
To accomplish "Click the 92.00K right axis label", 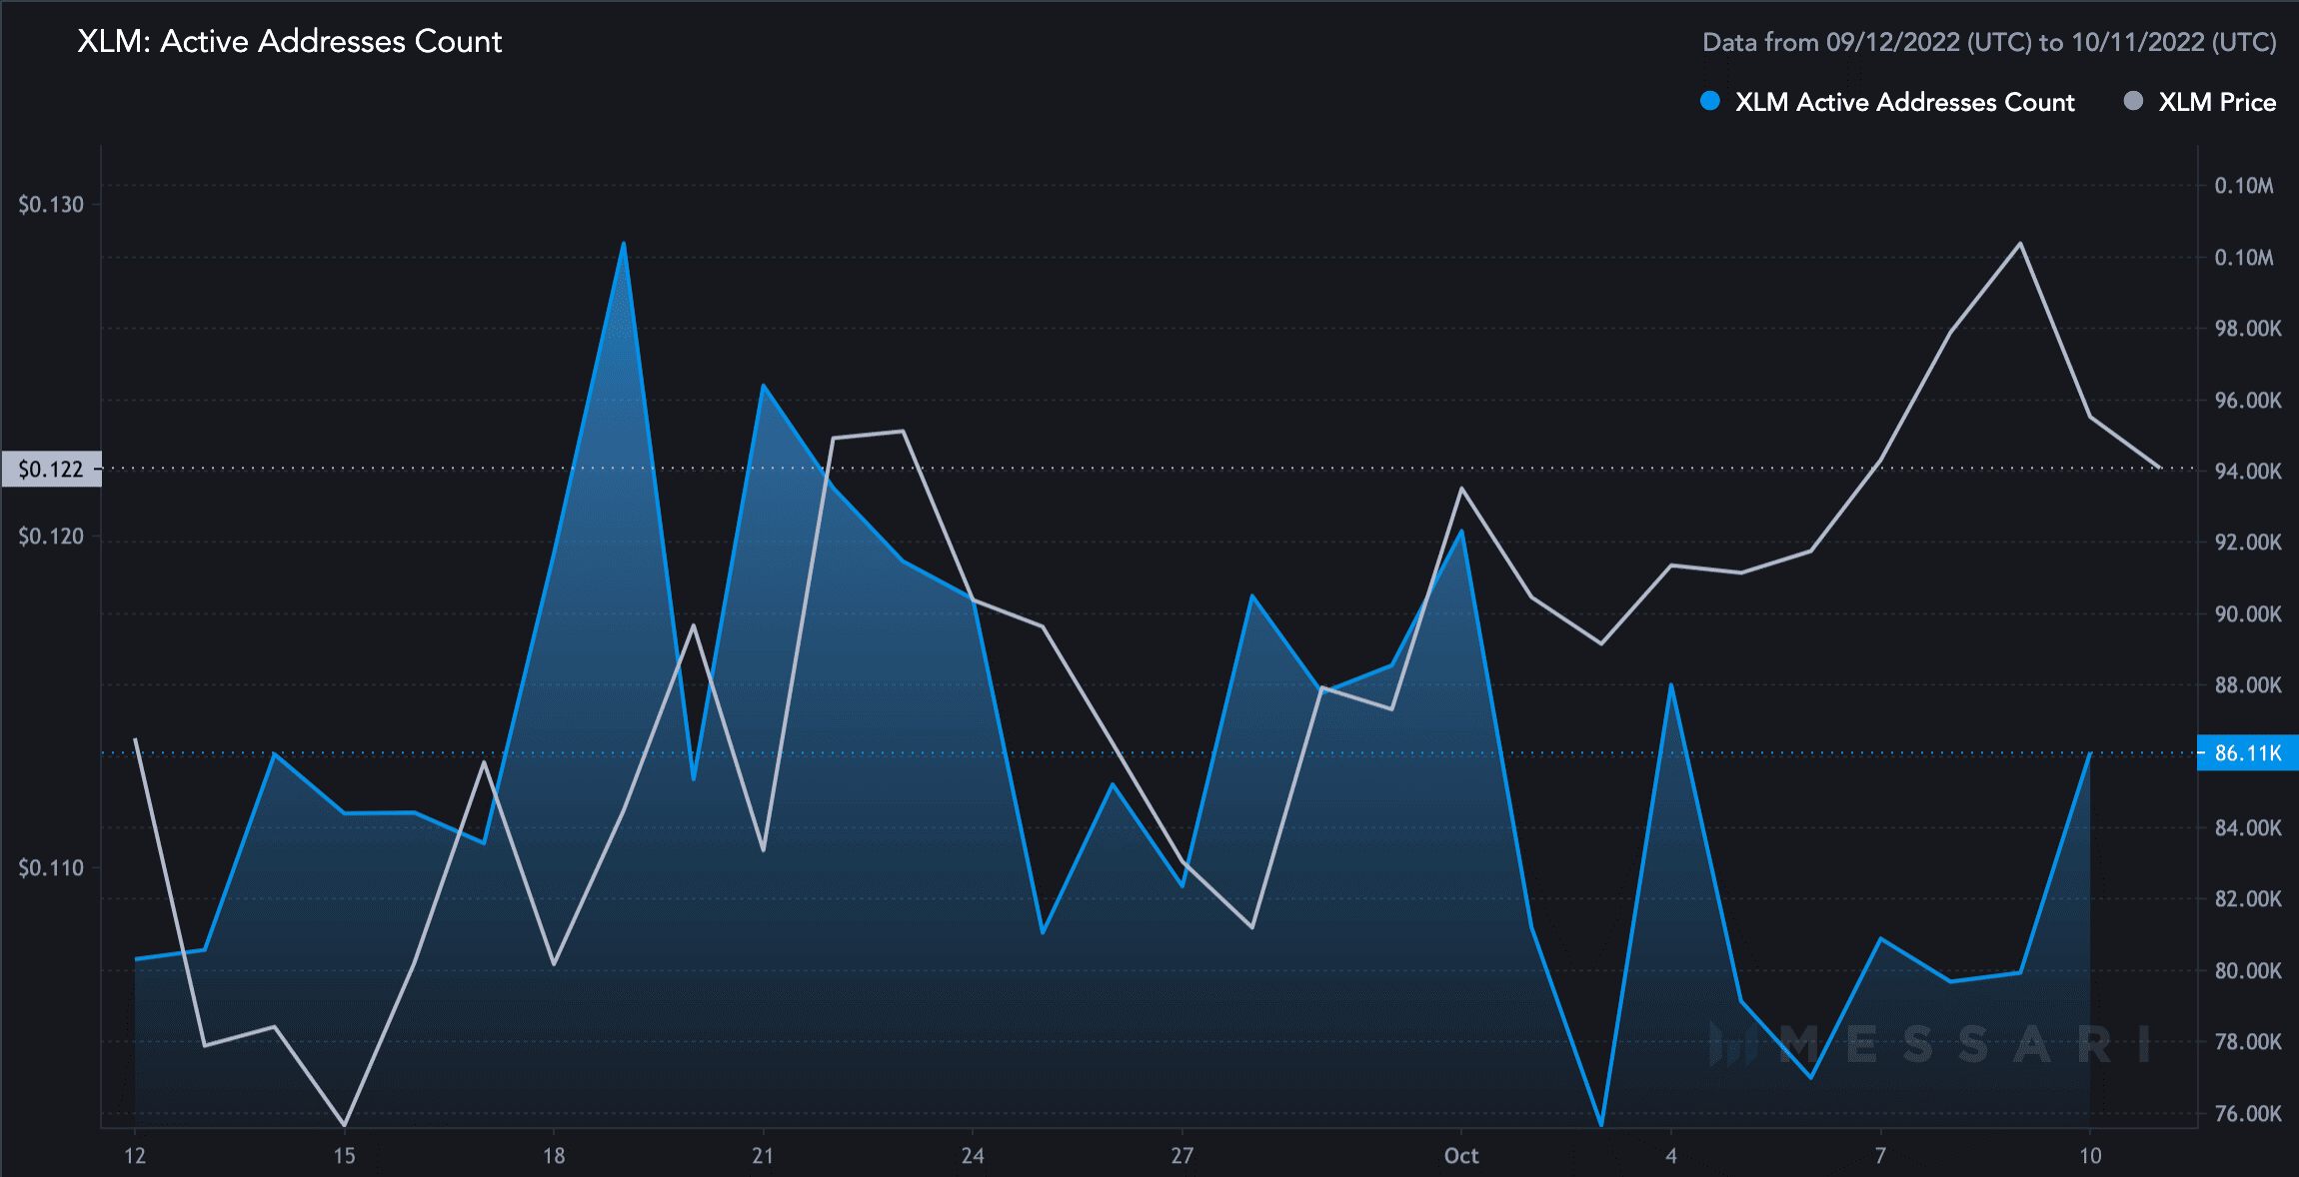I will pos(2248,543).
